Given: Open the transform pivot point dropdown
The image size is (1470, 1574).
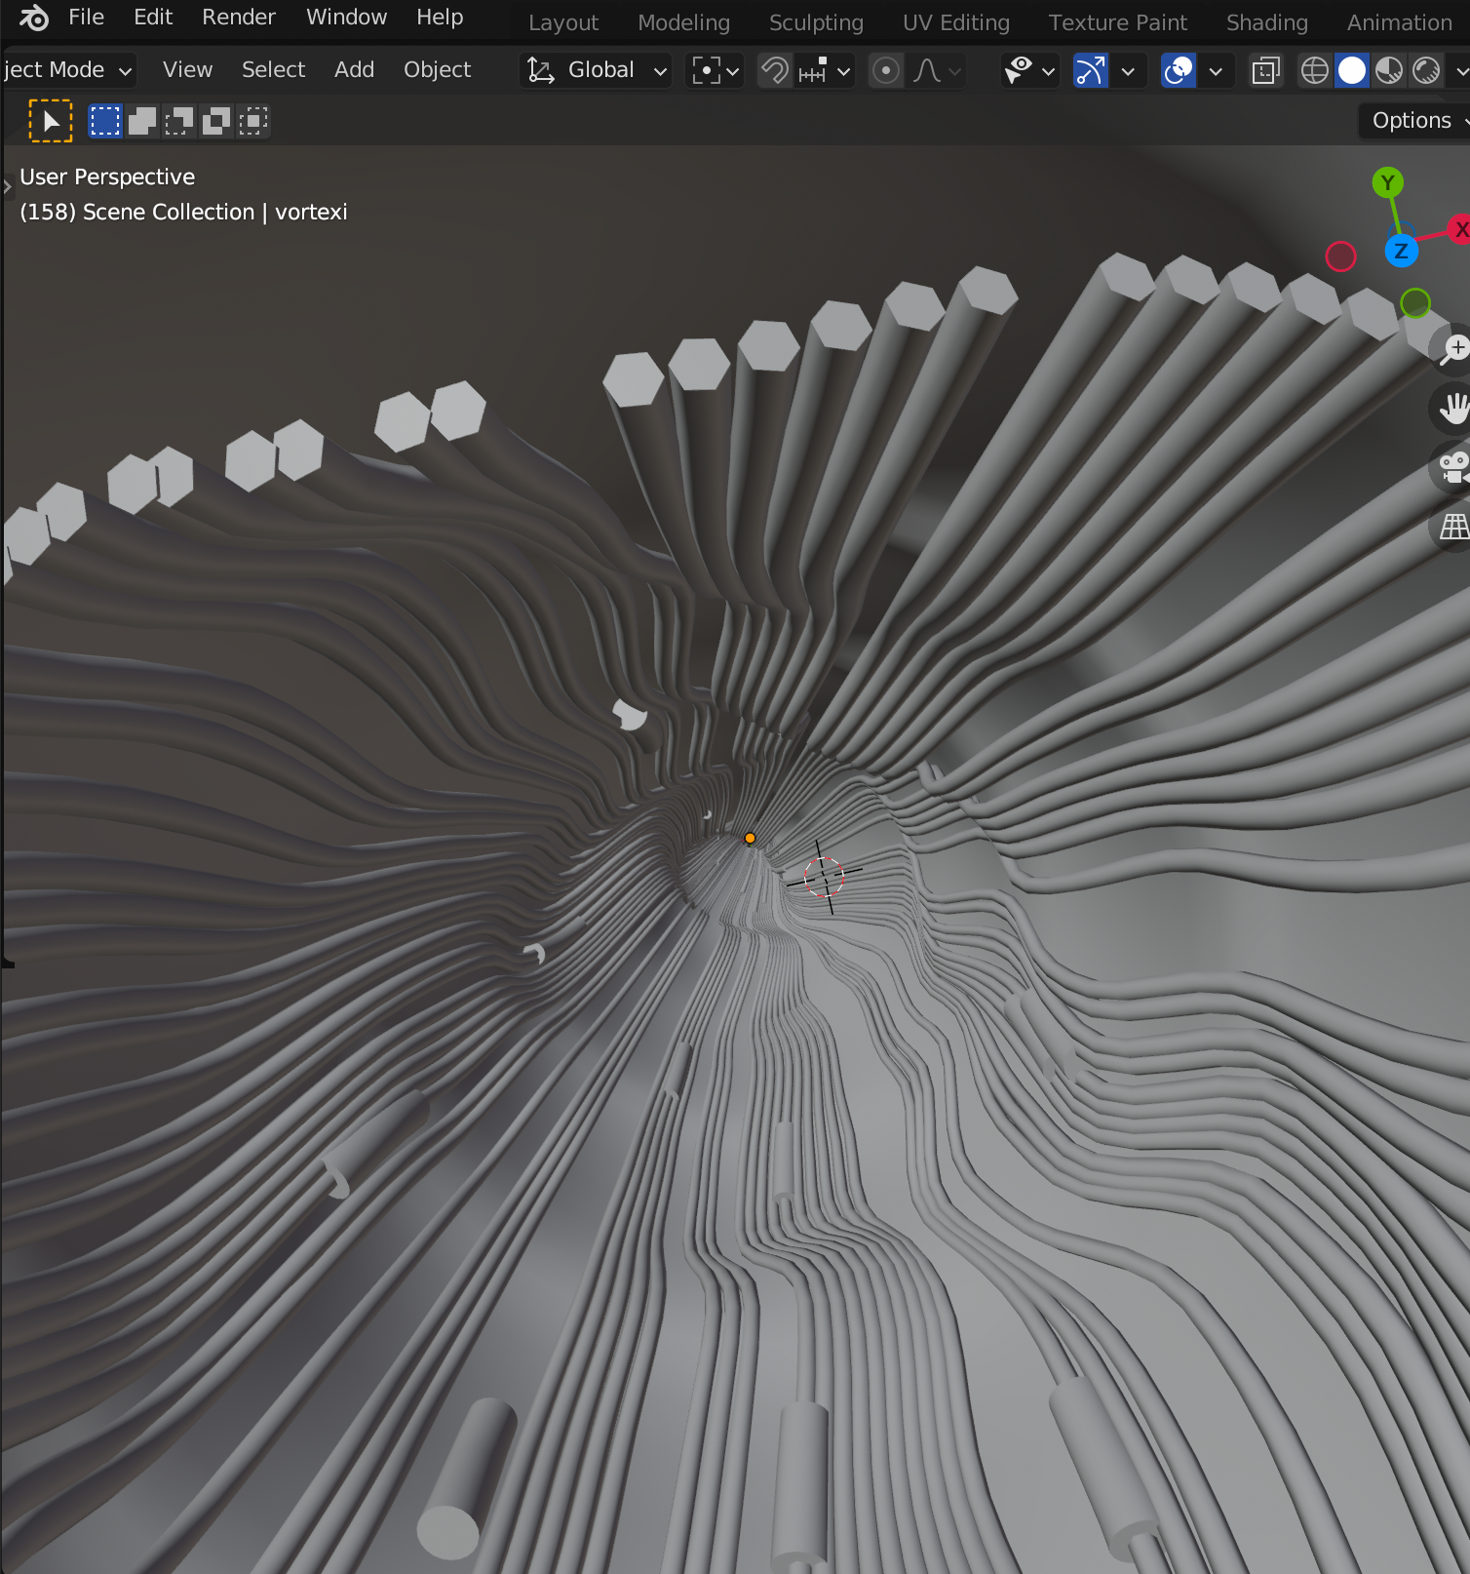Looking at the screenshot, I should point(716,70).
